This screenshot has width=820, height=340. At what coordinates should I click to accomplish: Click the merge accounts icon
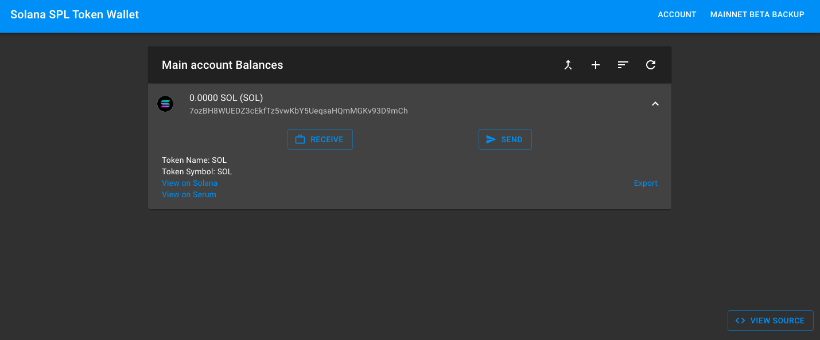pyautogui.click(x=568, y=65)
